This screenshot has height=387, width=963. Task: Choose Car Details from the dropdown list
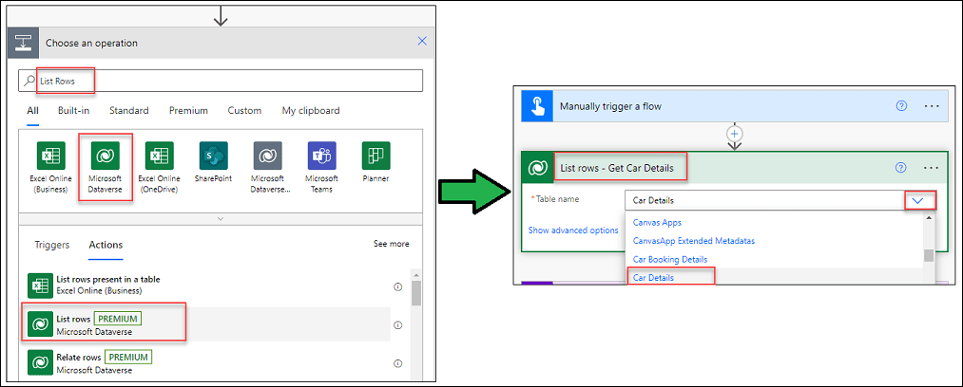click(653, 277)
